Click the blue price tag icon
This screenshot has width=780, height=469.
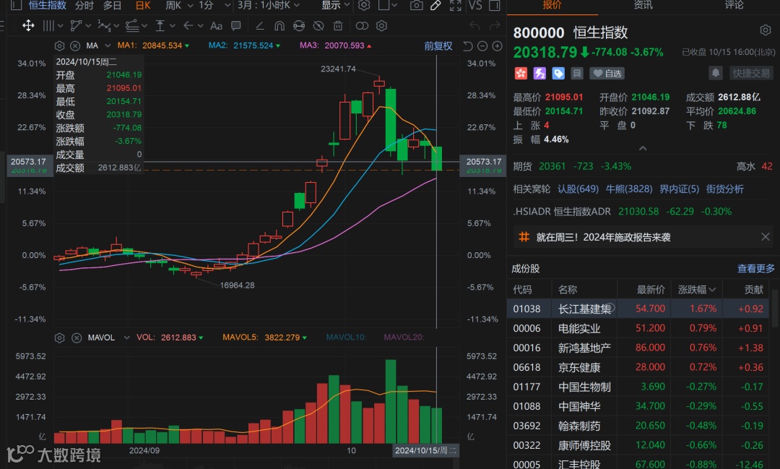[x=558, y=74]
